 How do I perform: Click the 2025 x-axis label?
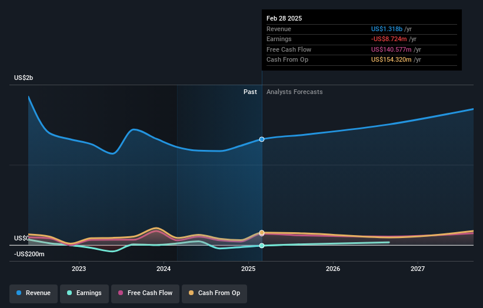(248, 269)
